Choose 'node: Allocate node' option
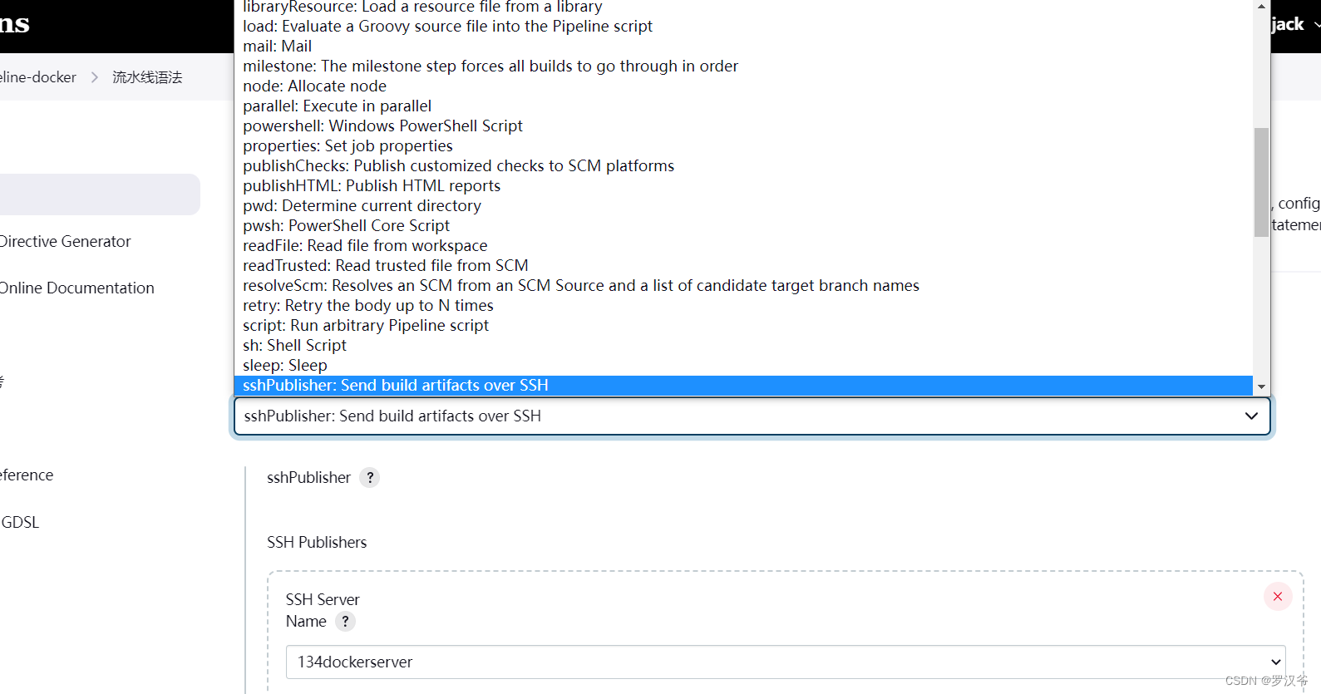 [x=743, y=86]
